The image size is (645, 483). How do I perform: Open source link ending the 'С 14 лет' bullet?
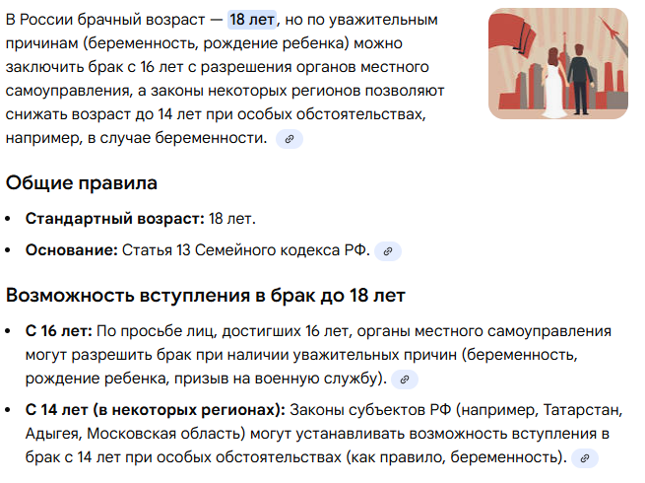click(585, 458)
